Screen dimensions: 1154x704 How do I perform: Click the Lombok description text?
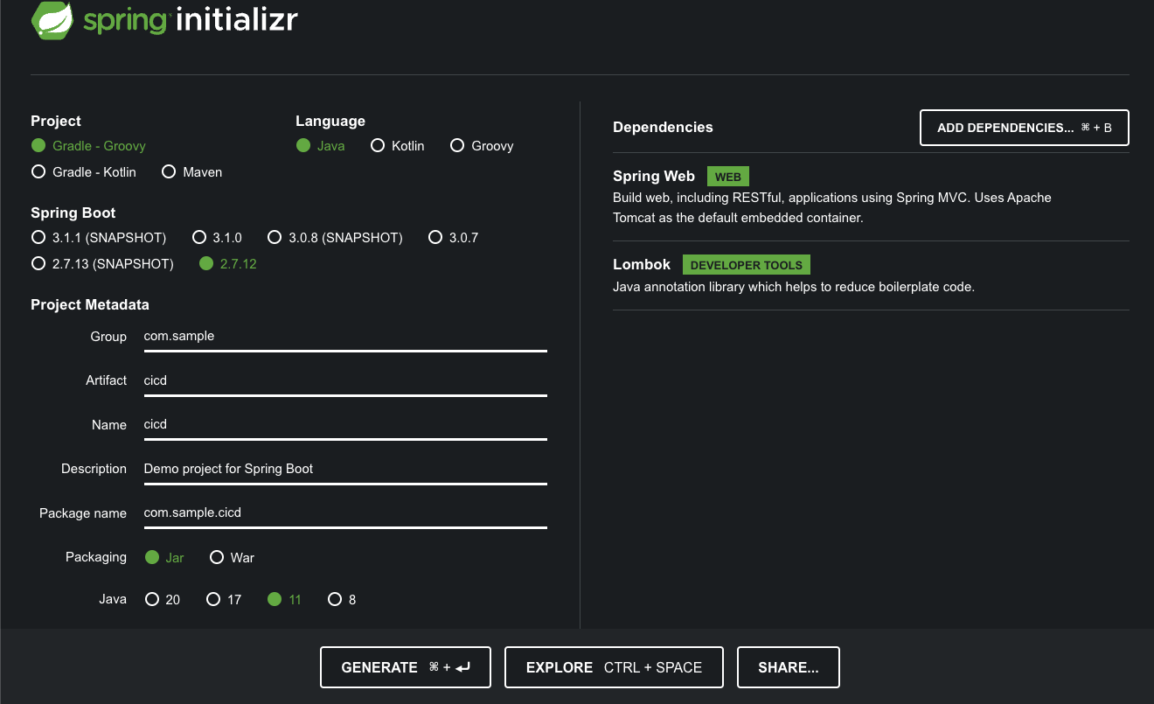pyautogui.click(x=794, y=287)
